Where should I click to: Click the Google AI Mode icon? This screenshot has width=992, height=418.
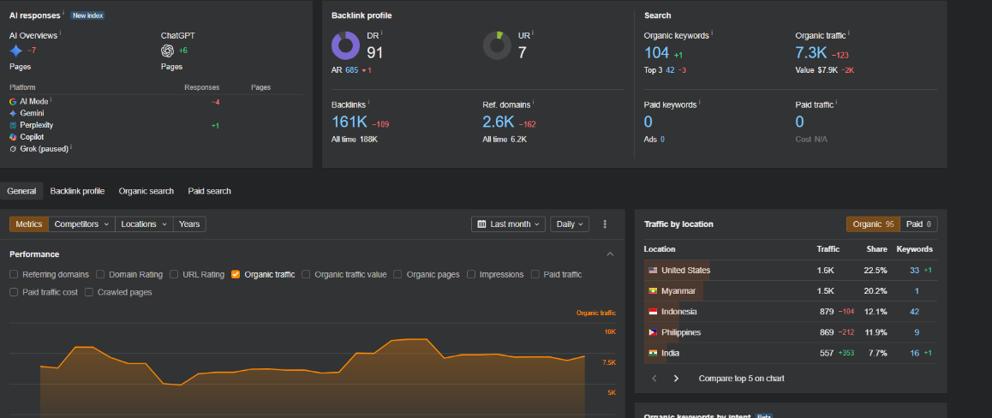coord(14,101)
